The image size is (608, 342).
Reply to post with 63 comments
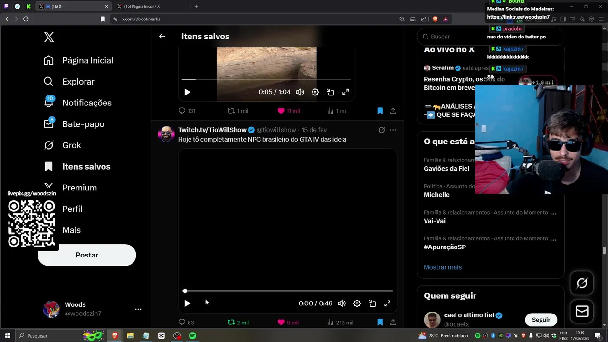[186, 323]
